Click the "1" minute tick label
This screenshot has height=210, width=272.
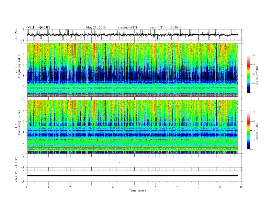coord(48,187)
